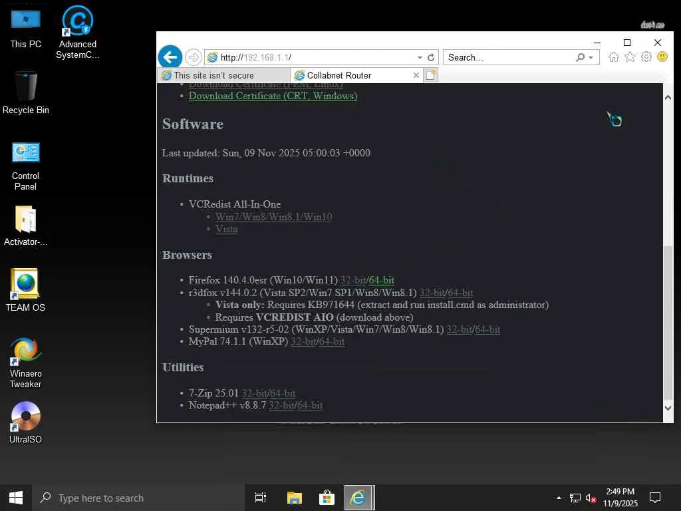Open Task View from taskbar
Screen dimensions: 681x511
(x=261, y=498)
